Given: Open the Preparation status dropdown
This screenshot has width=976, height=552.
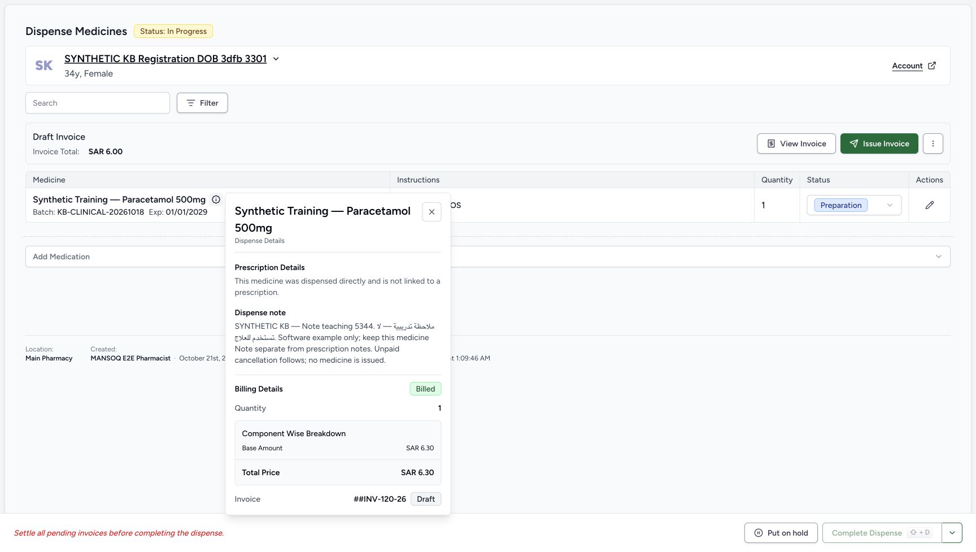Looking at the screenshot, I should 854,205.
